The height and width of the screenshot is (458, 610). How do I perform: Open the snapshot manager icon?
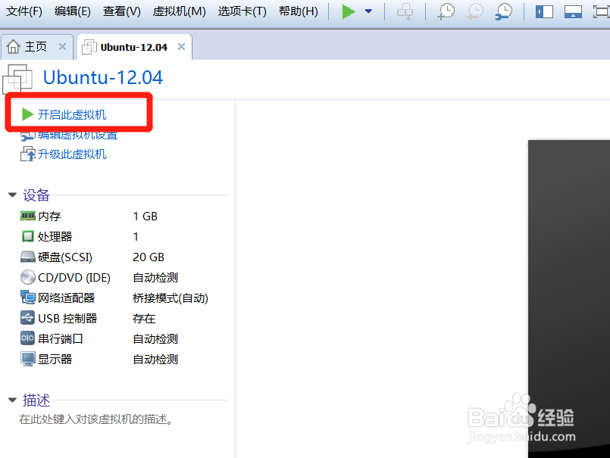point(504,11)
